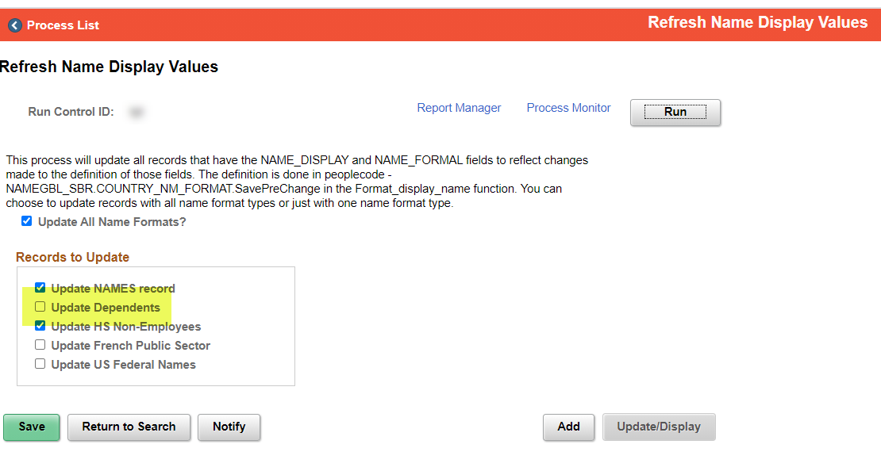Click the Notify button

tap(229, 427)
